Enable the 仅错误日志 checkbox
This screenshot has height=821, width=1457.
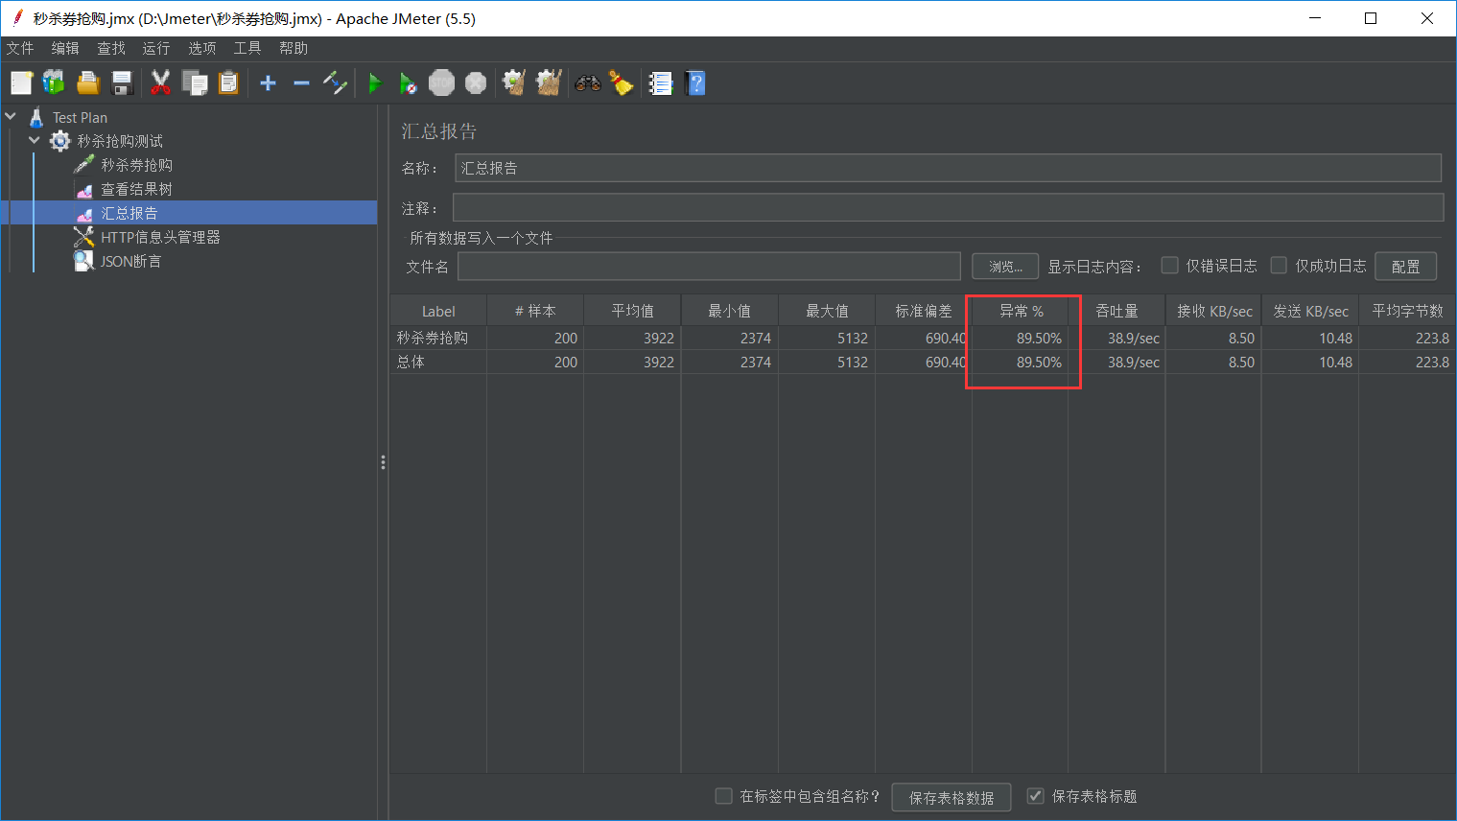coord(1169,266)
